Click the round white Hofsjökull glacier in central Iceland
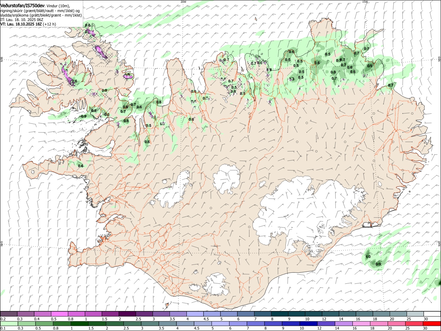 (226, 179)
